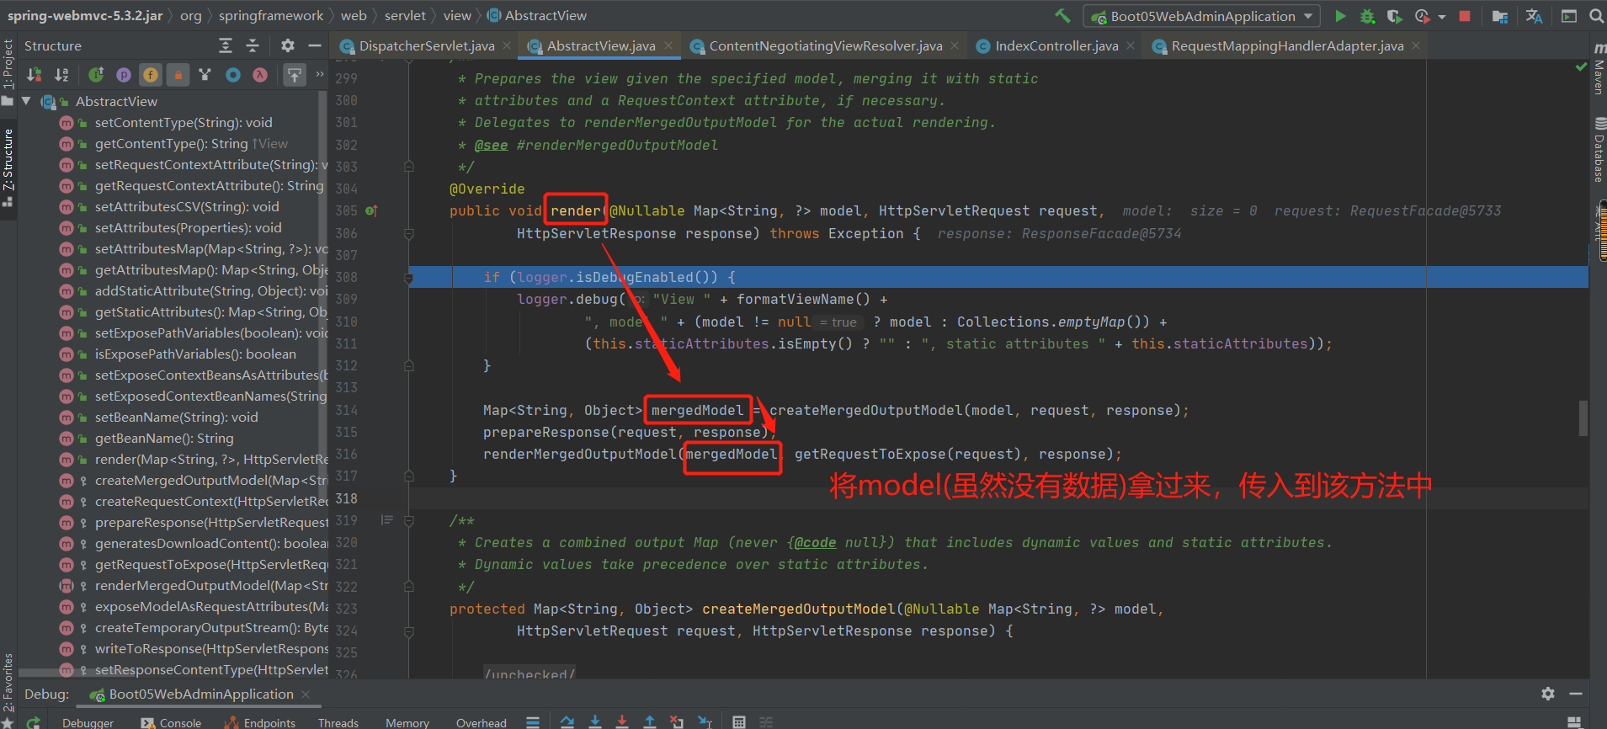Click Step Into debug icon
The width and height of the screenshot is (1607, 729).
tap(595, 722)
